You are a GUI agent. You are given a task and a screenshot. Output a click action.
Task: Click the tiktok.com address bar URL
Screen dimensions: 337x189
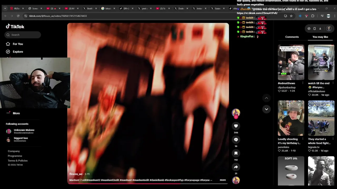58,16
